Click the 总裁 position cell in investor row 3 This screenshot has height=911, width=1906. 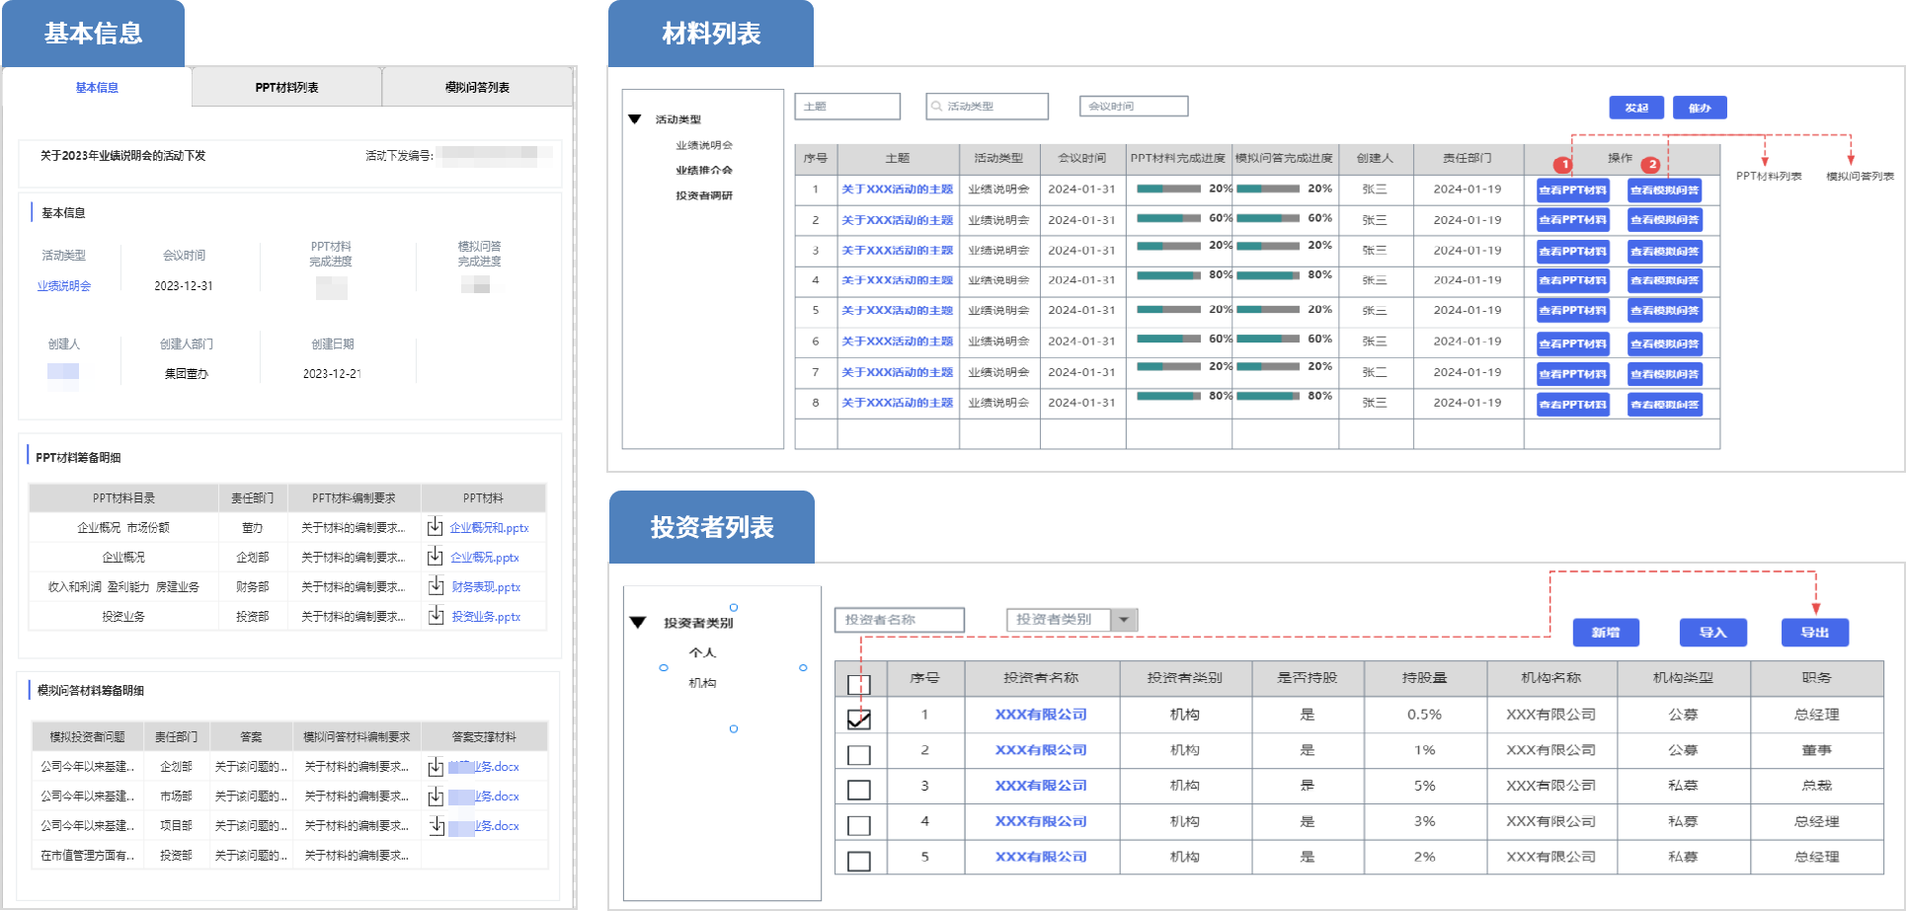[x=1816, y=786]
